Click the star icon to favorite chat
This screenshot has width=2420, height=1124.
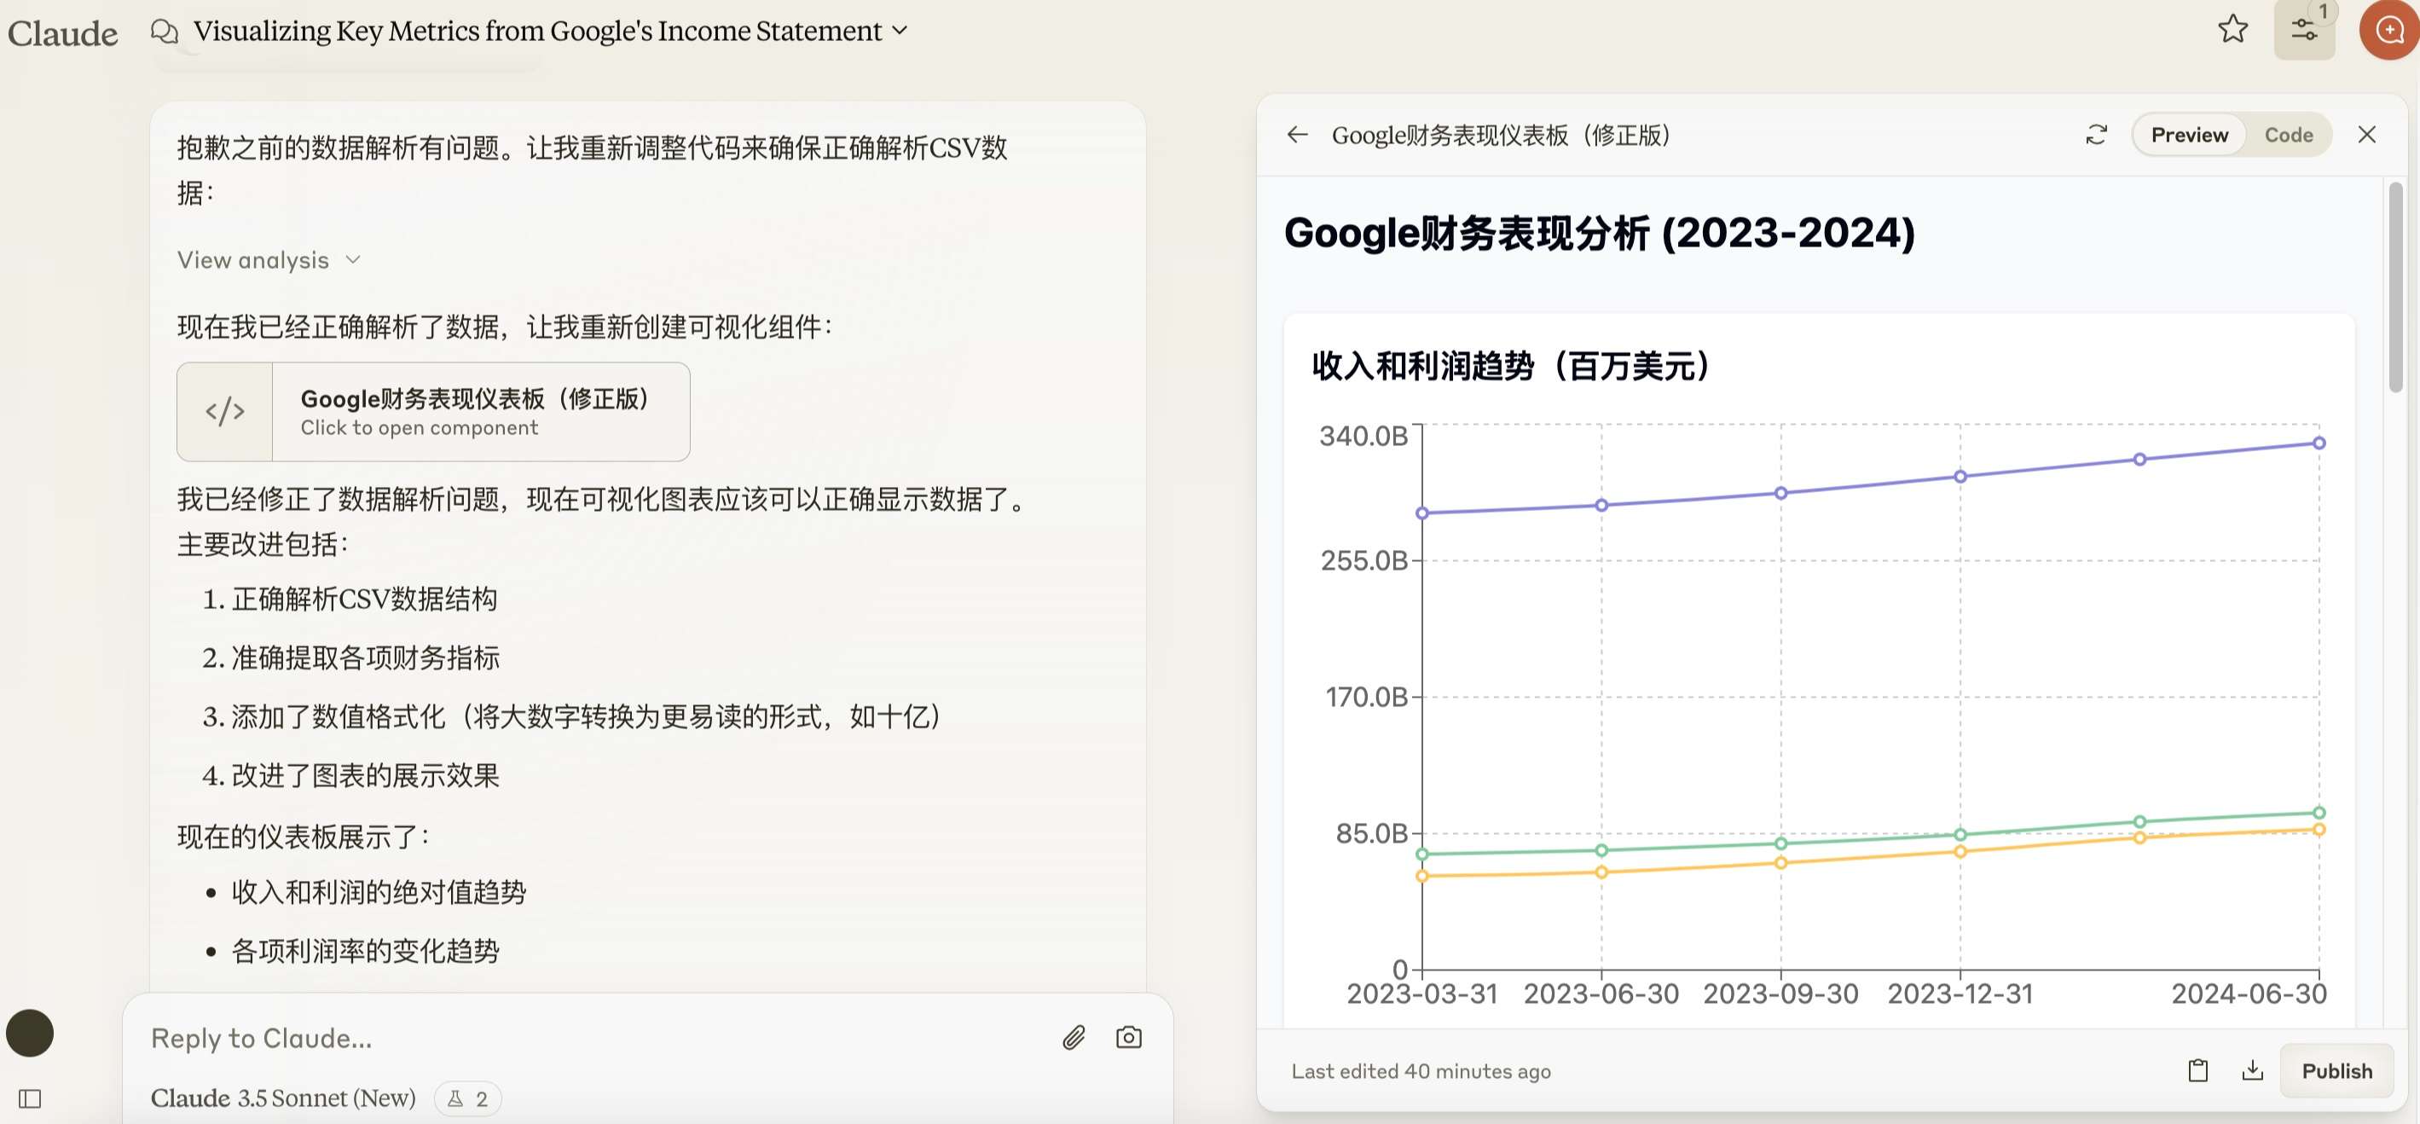(x=2232, y=29)
